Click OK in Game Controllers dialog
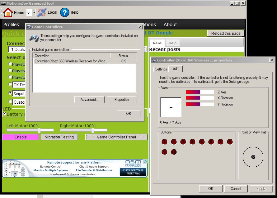This screenshot has height=198, width=277. (129, 114)
